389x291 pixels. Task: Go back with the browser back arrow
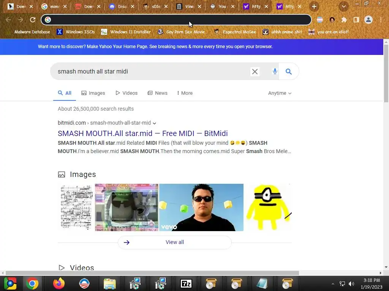click(8, 20)
